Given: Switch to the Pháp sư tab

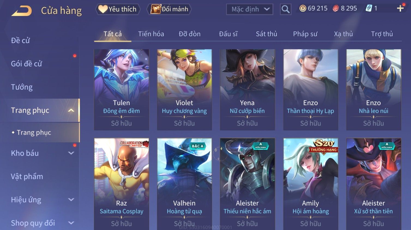Looking at the screenshot, I should pos(305,34).
